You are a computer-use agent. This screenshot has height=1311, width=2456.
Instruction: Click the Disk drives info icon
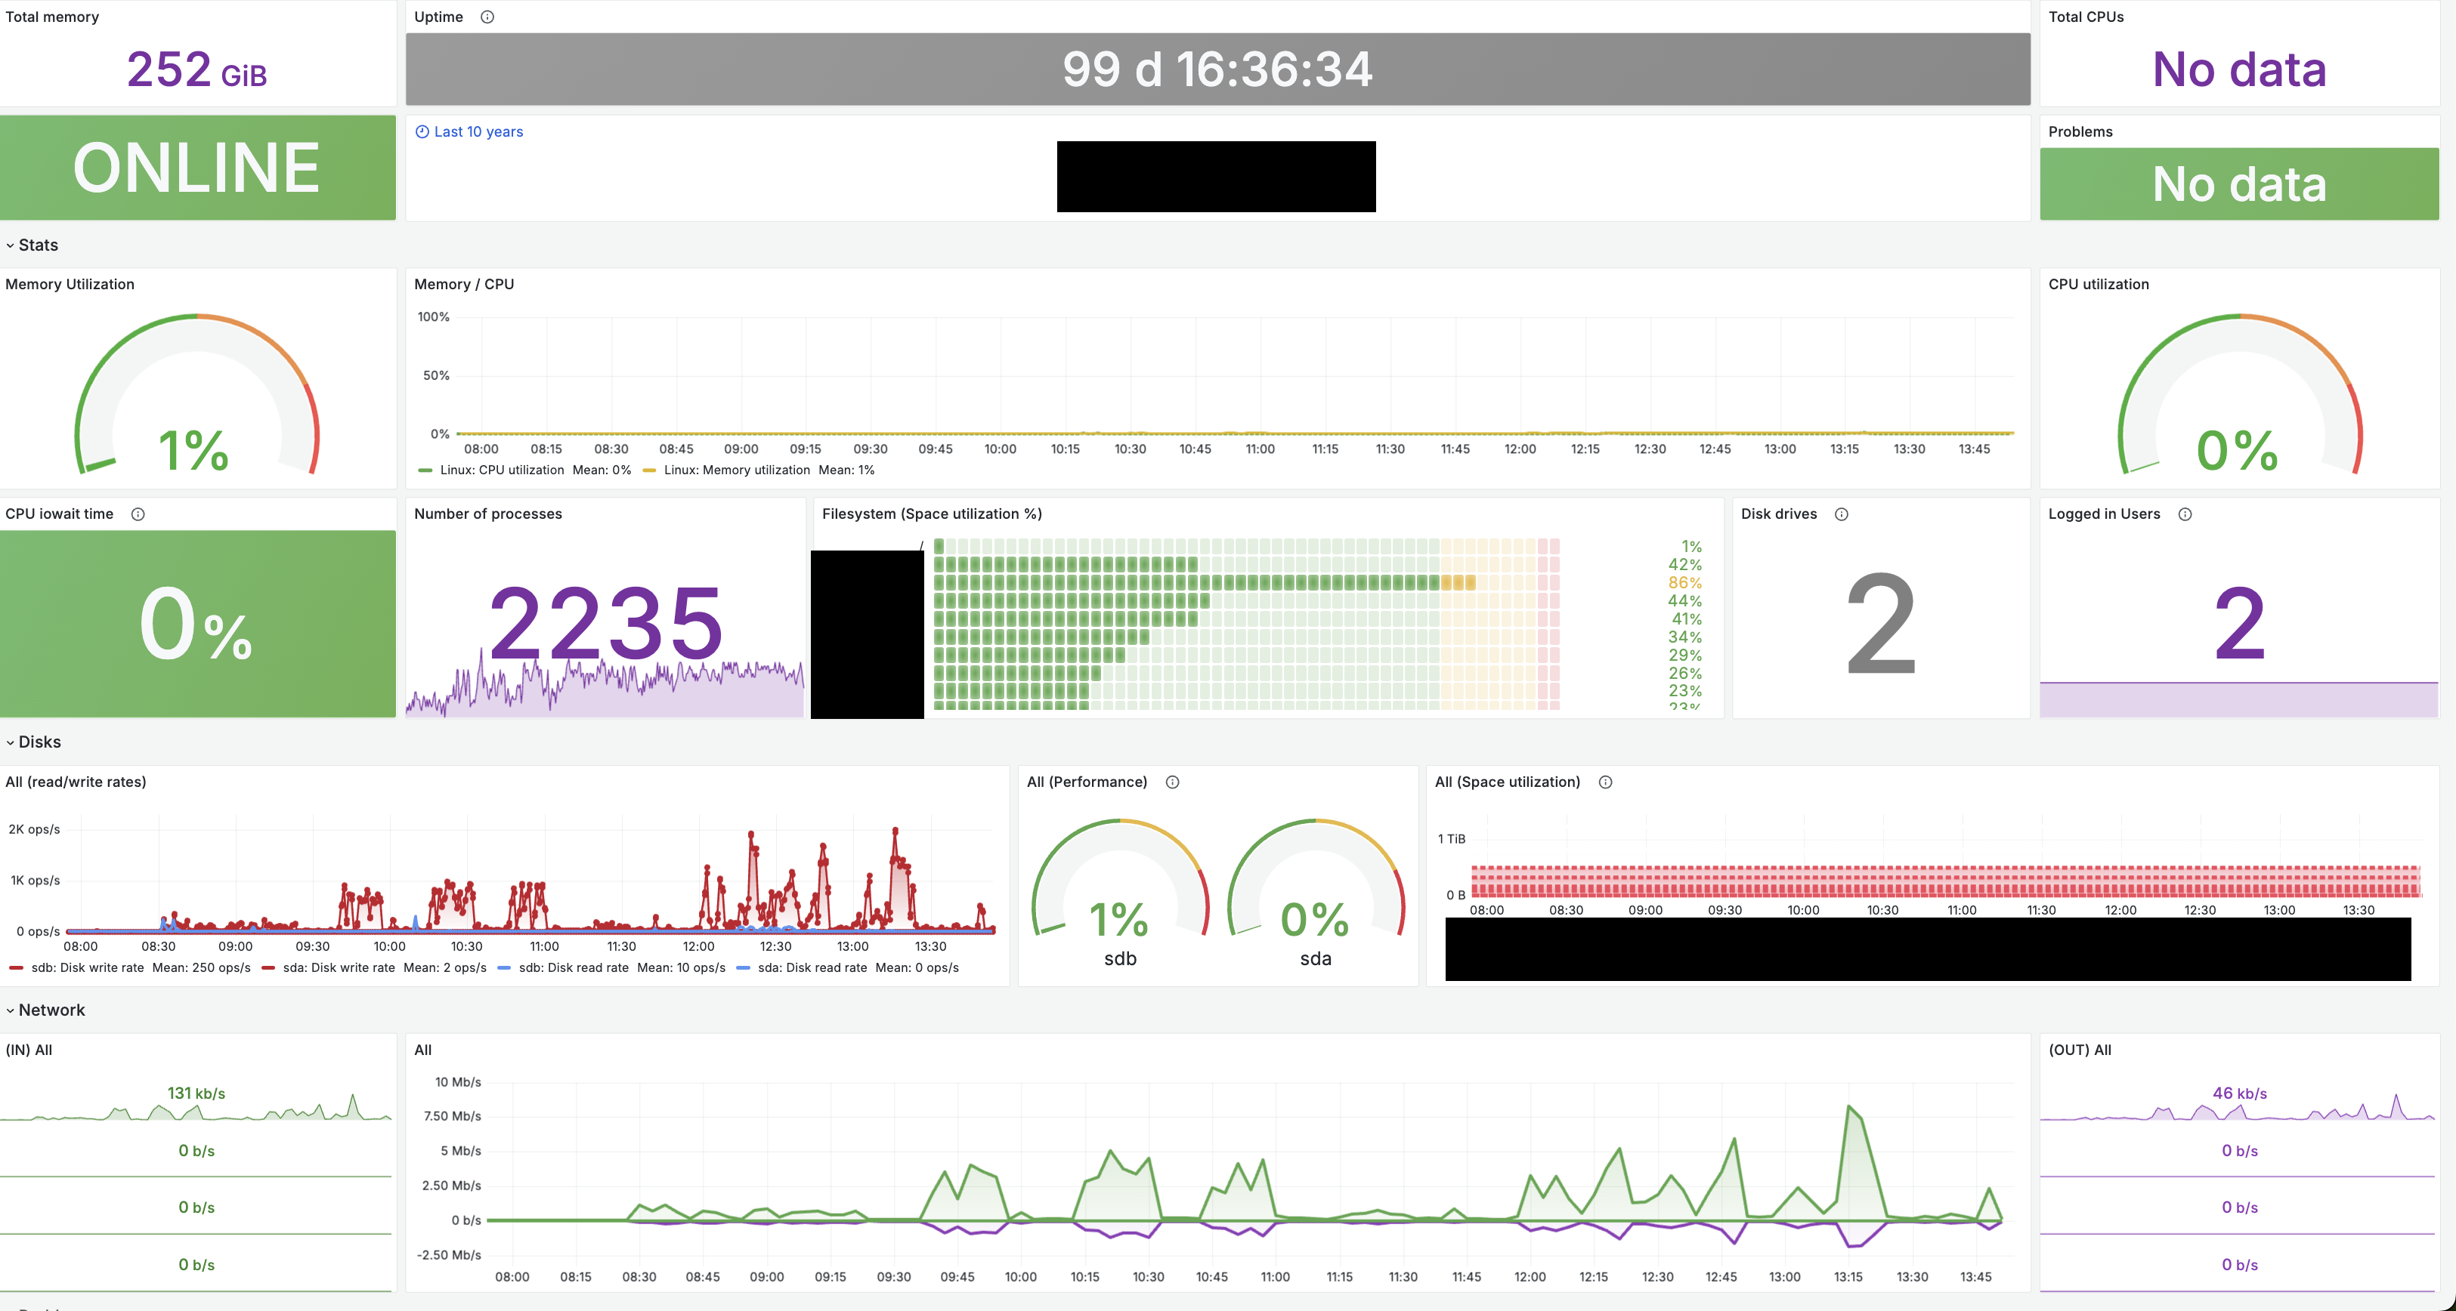pos(1841,514)
